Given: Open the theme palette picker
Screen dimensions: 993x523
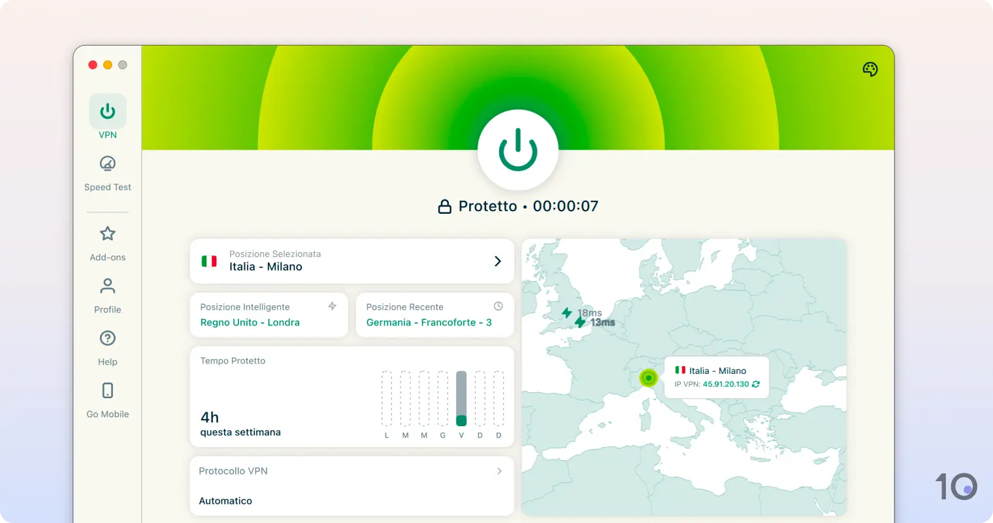Looking at the screenshot, I should coord(870,69).
